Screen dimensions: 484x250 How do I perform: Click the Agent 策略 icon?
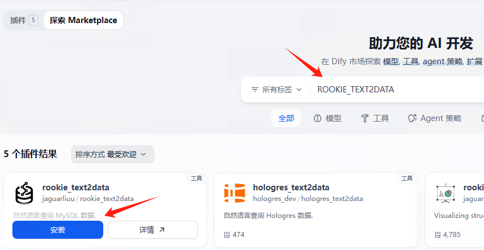tap(412, 118)
